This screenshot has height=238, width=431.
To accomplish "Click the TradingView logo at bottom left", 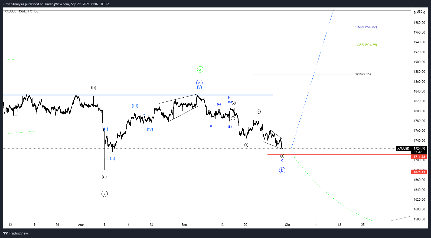I will tap(15, 233).
